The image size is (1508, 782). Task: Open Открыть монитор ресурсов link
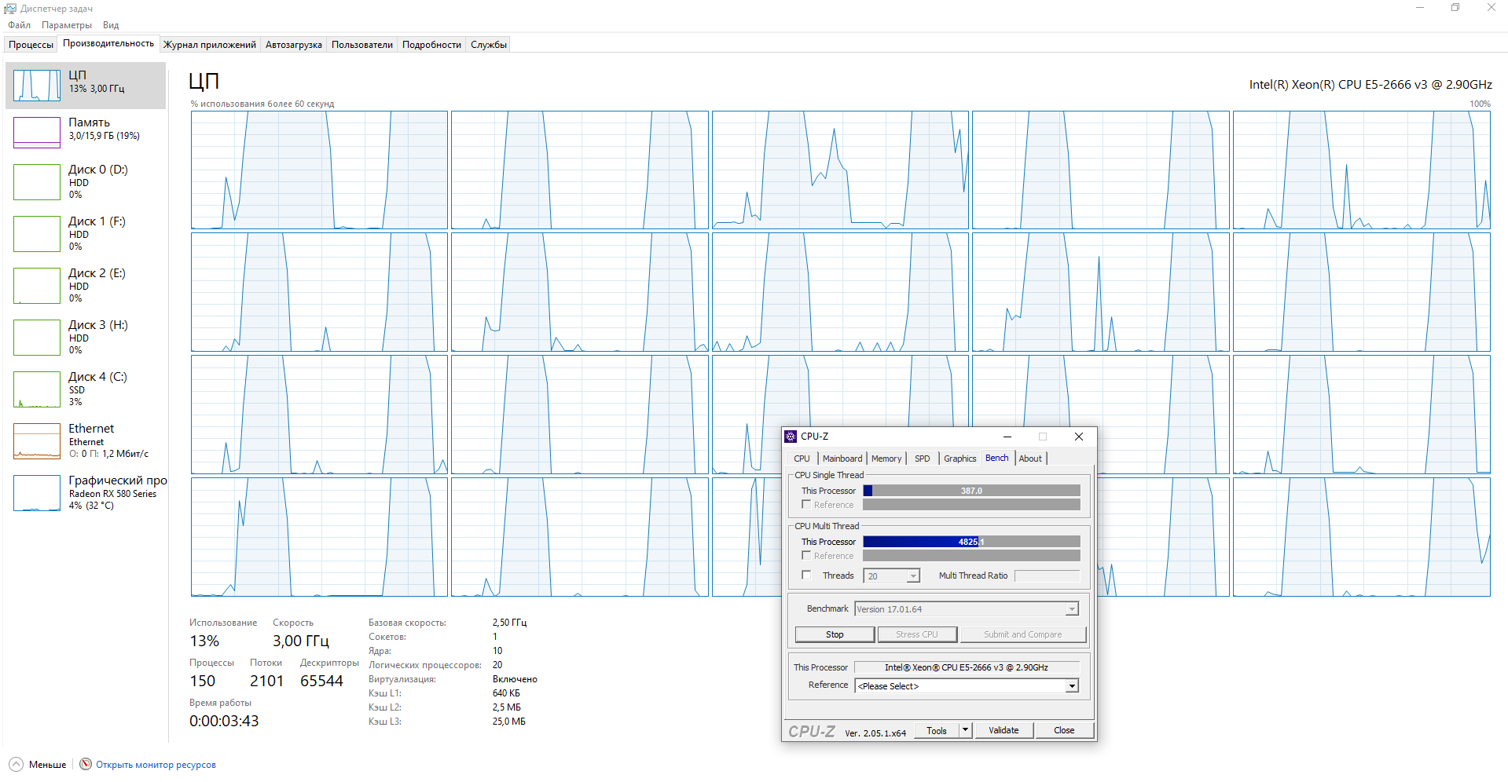point(156,765)
